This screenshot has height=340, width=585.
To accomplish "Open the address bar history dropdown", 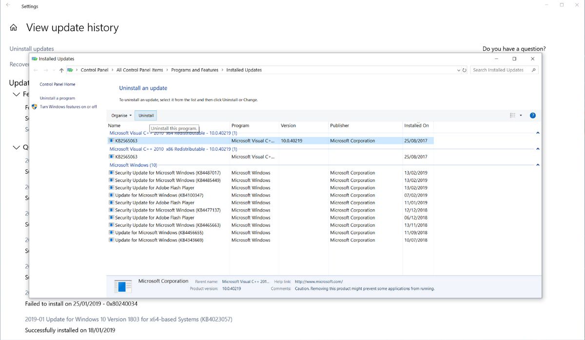I will pos(458,70).
